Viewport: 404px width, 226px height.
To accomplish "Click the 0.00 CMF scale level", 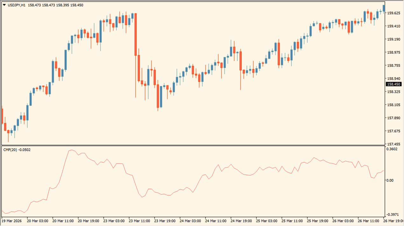I will [x=389, y=180].
